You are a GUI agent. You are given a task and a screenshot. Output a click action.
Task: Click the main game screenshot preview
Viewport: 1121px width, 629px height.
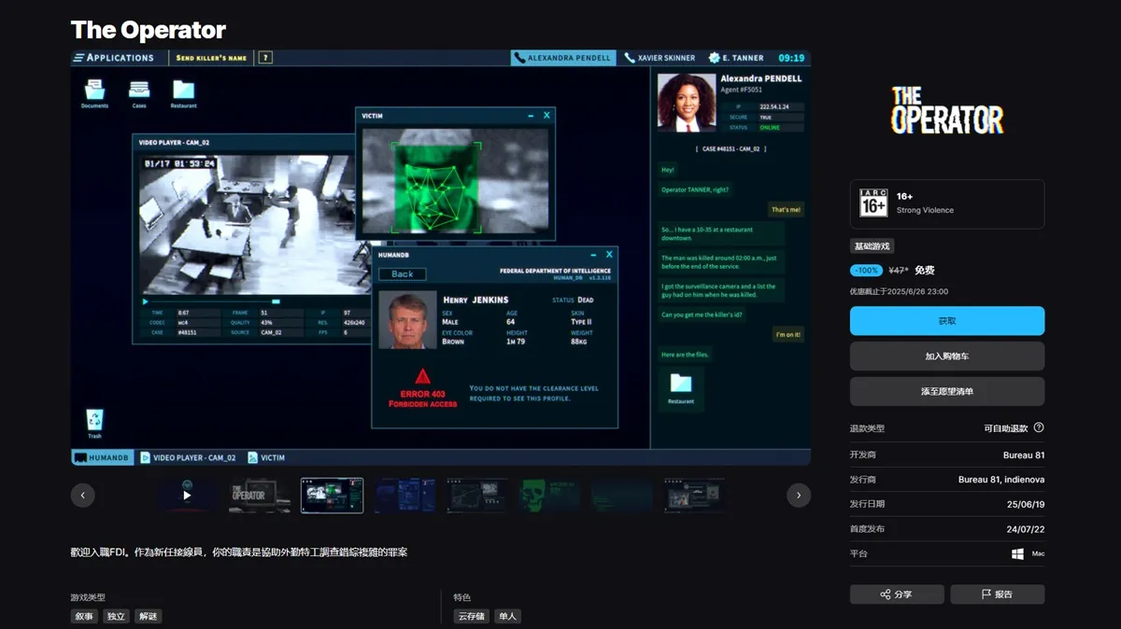[441, 258]
